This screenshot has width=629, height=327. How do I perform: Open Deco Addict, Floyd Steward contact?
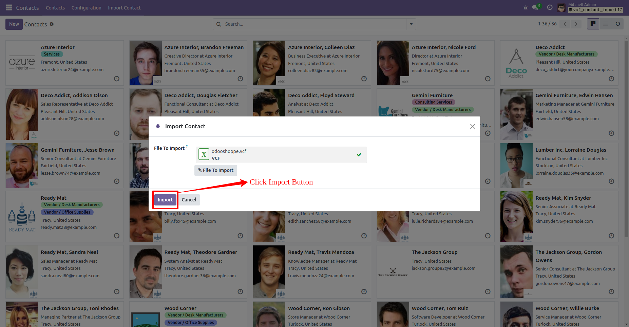(321, 95)
